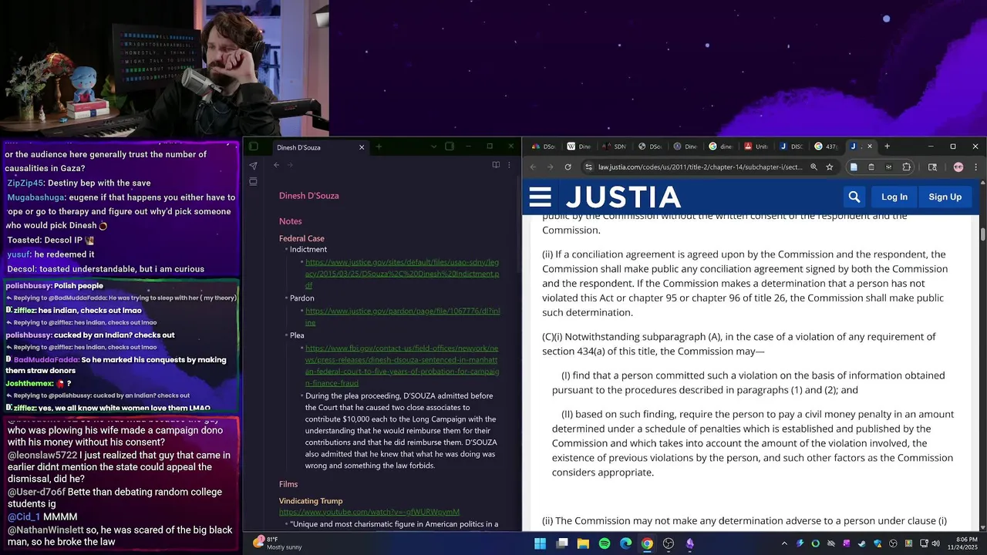Collapse the Indictment list item
Screen dimensions: 987x555
(286, 250)
